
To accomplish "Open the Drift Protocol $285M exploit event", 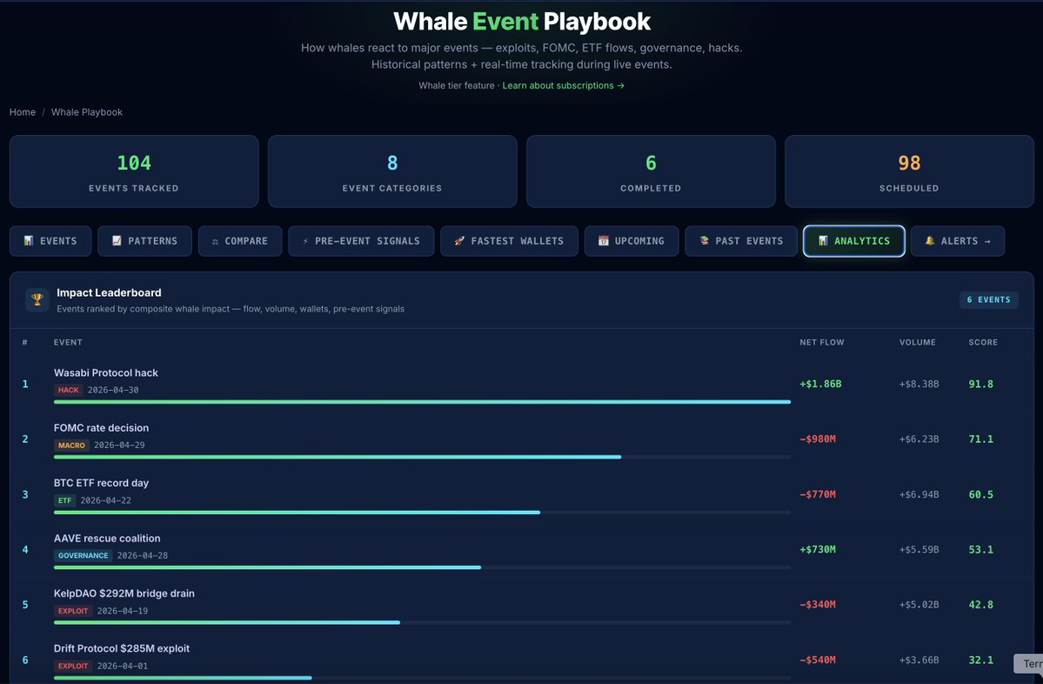I will [x=122, y=648].
